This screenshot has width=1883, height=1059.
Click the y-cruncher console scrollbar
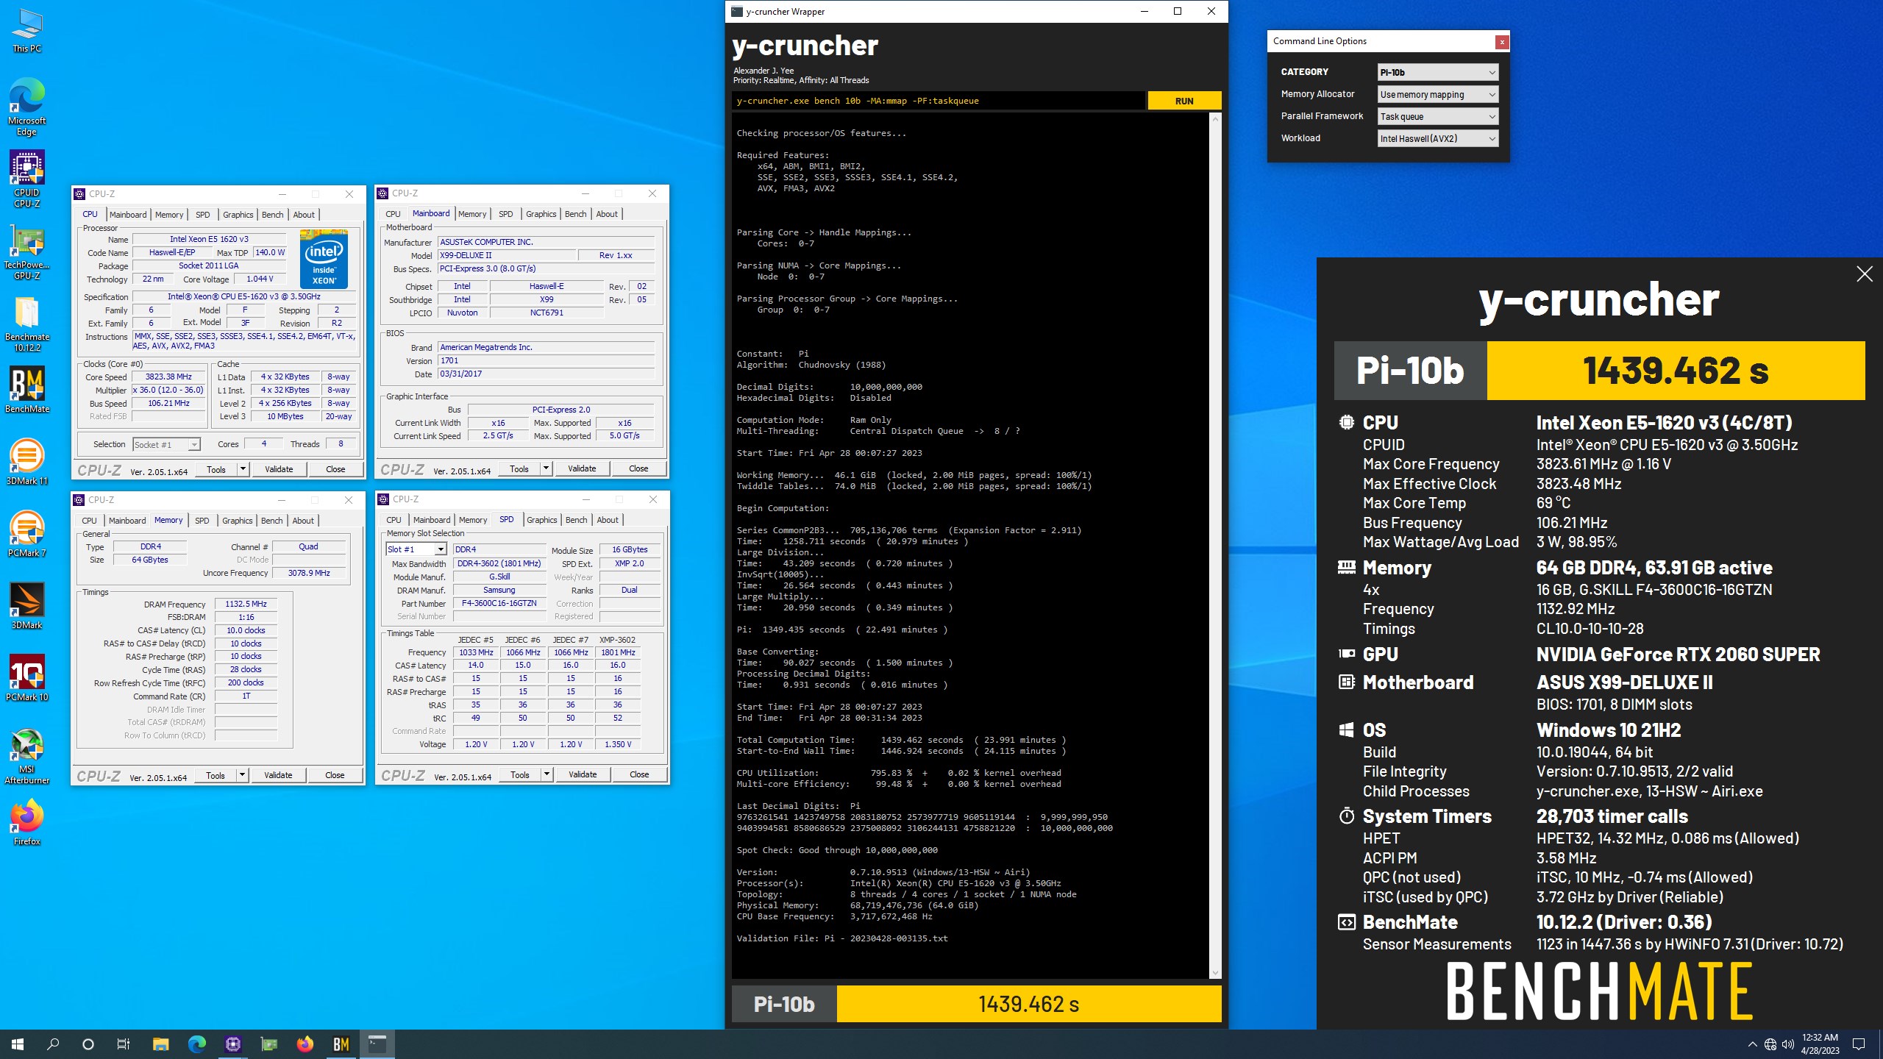(1215, 546)
